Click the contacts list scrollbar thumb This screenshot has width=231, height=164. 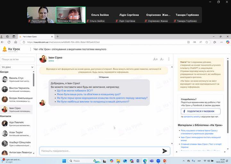34,80
